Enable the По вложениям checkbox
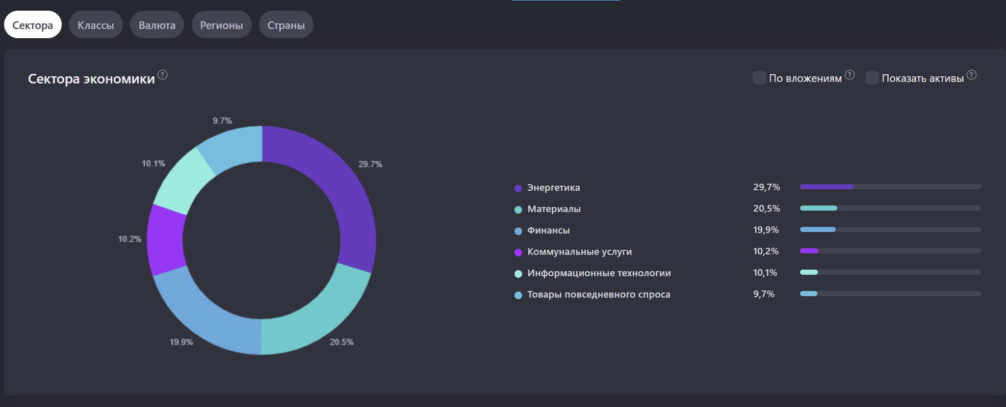The width and height of the screenshot is (1006, 407). coord(759,78)
